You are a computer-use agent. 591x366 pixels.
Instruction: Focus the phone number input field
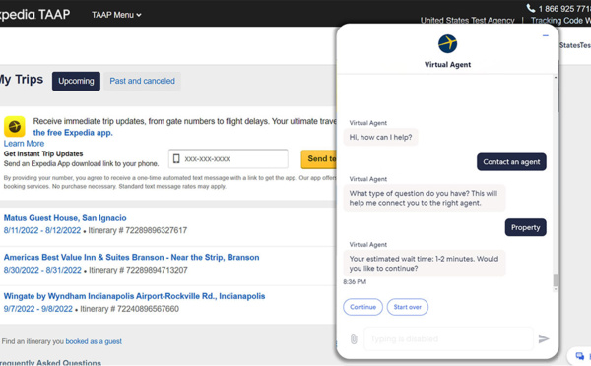229,159
